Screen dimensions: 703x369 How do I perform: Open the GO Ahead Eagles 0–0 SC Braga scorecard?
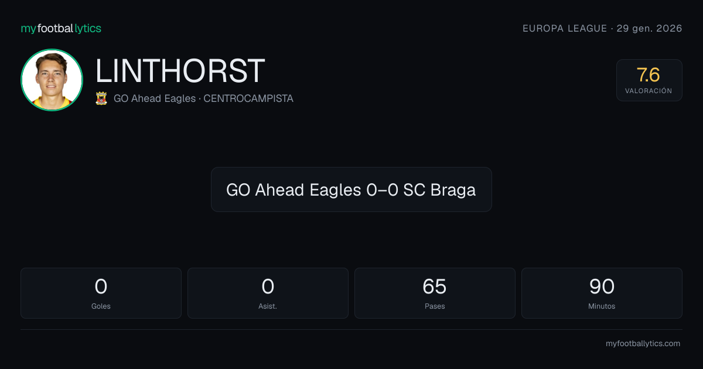[x=351, y=190]
